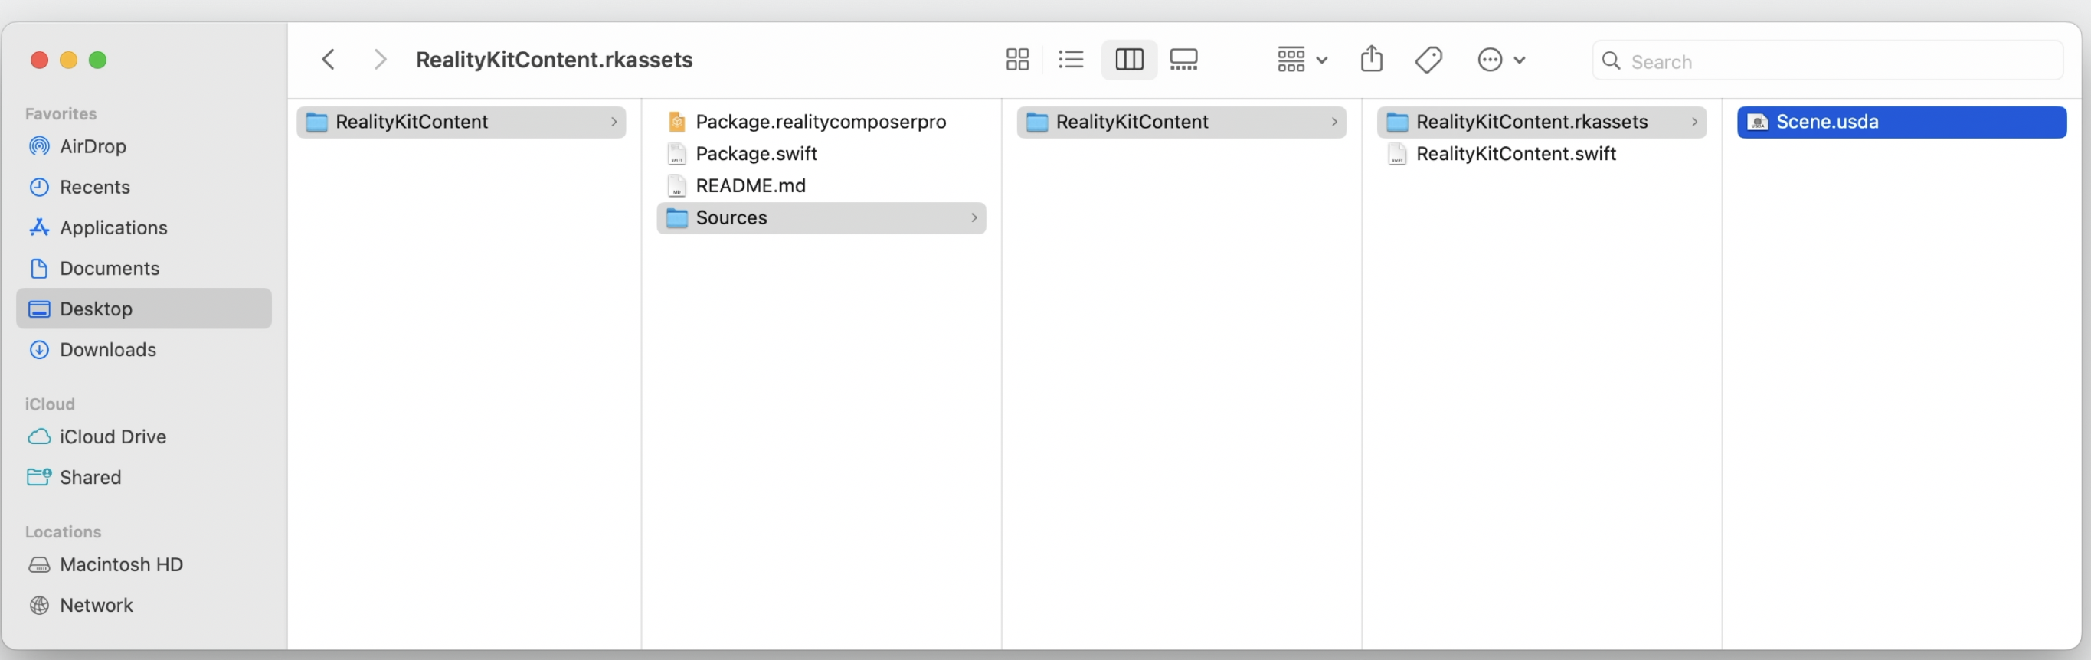
Task: Click the Back navigation arrow
Action: tap(329, 59)
